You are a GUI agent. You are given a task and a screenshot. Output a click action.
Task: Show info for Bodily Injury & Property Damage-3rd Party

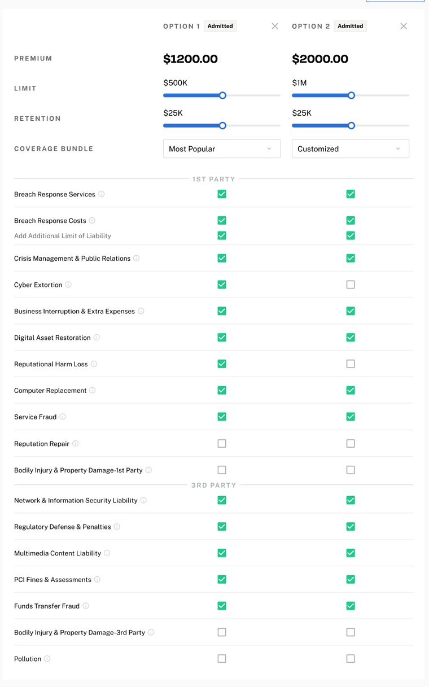[x=151, y=633]
